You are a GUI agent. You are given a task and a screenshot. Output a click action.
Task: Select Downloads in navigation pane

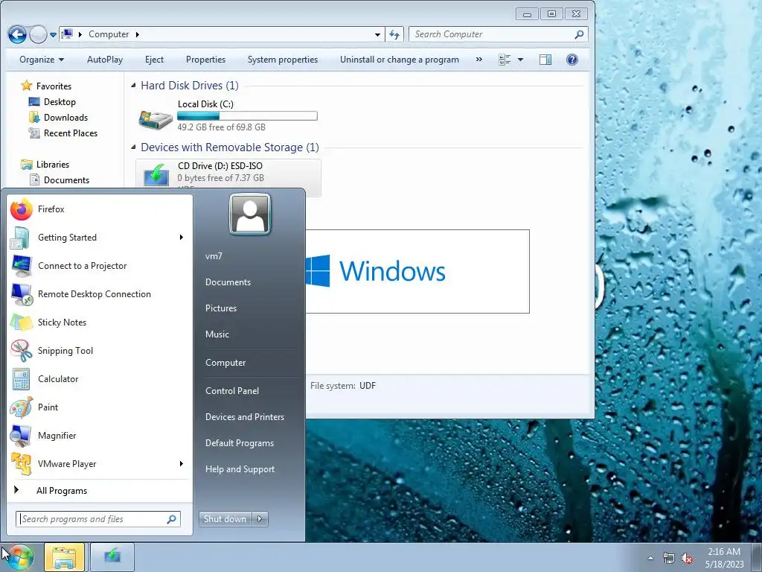65,118
